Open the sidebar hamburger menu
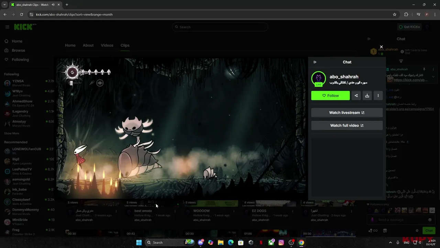Image resolution: width=440 pixels, height=248 pixels. (7, 27)
